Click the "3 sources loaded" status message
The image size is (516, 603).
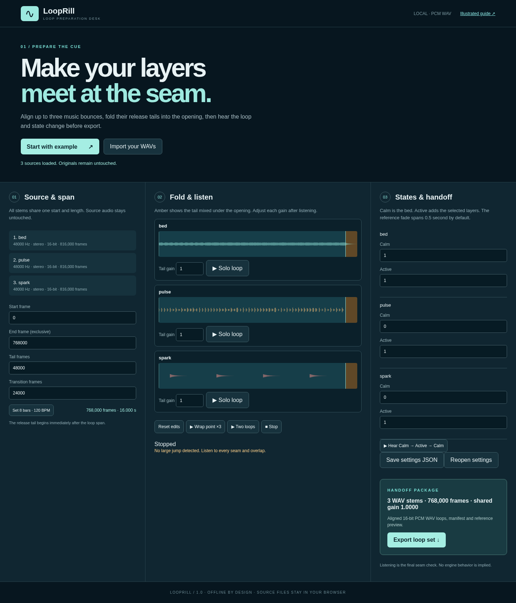tap(69, 163)
